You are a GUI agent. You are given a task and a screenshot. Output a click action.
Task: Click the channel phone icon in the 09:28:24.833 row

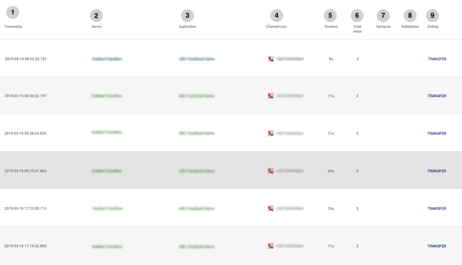(270, 133)
